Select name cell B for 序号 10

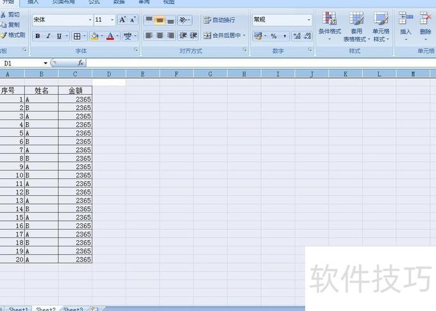click(x=42, y=175)
